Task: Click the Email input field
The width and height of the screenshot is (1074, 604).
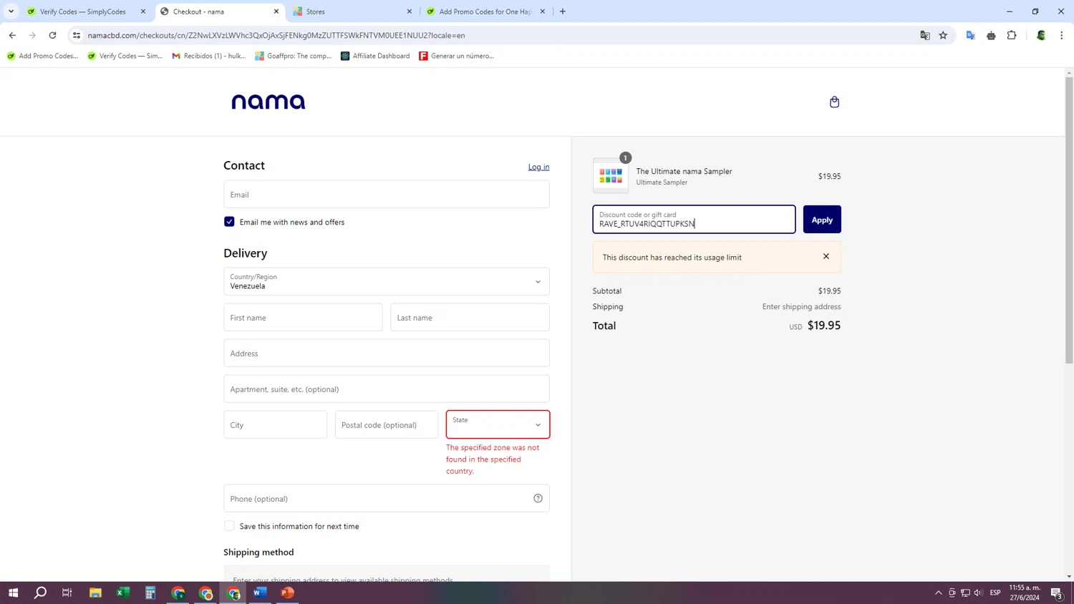Action: [x=387, y=194]
